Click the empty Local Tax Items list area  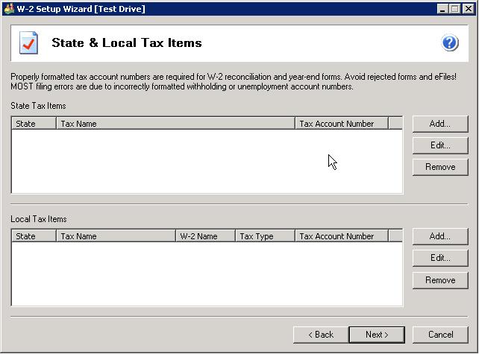[x=207, y=274]
